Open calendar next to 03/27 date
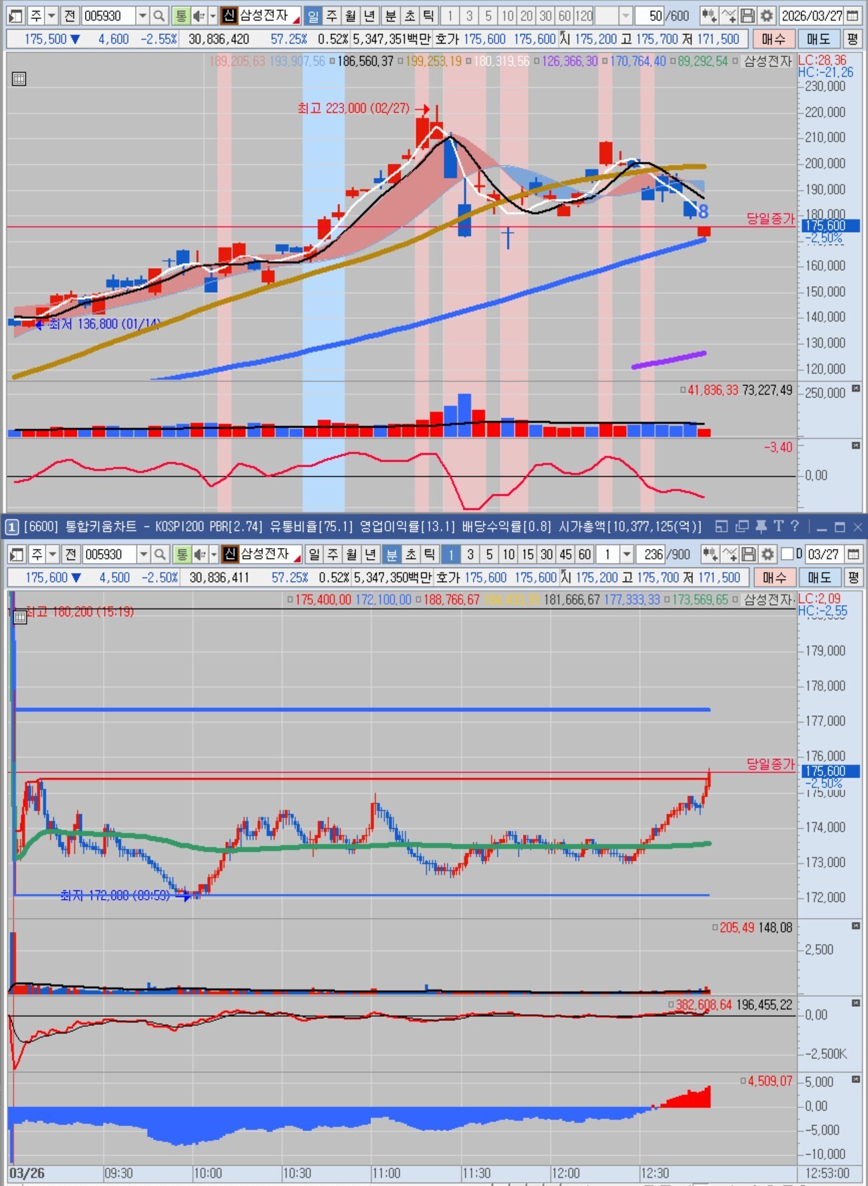The image size is (868, 1186). coord(853,554)
